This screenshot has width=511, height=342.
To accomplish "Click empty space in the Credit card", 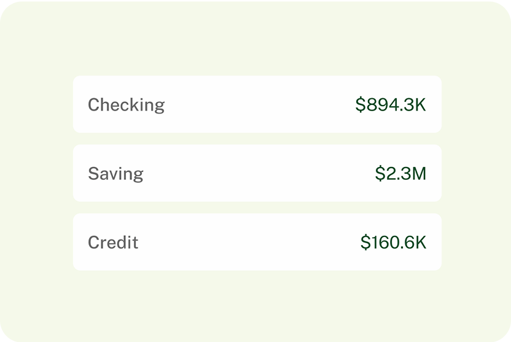I will pos(258,242).
